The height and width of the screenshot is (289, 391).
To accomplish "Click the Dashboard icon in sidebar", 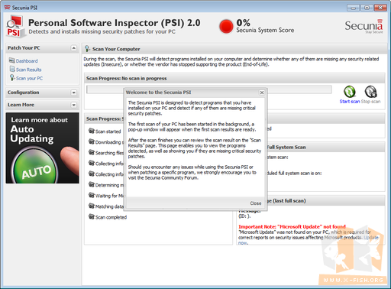I will [x=12, y=60].
